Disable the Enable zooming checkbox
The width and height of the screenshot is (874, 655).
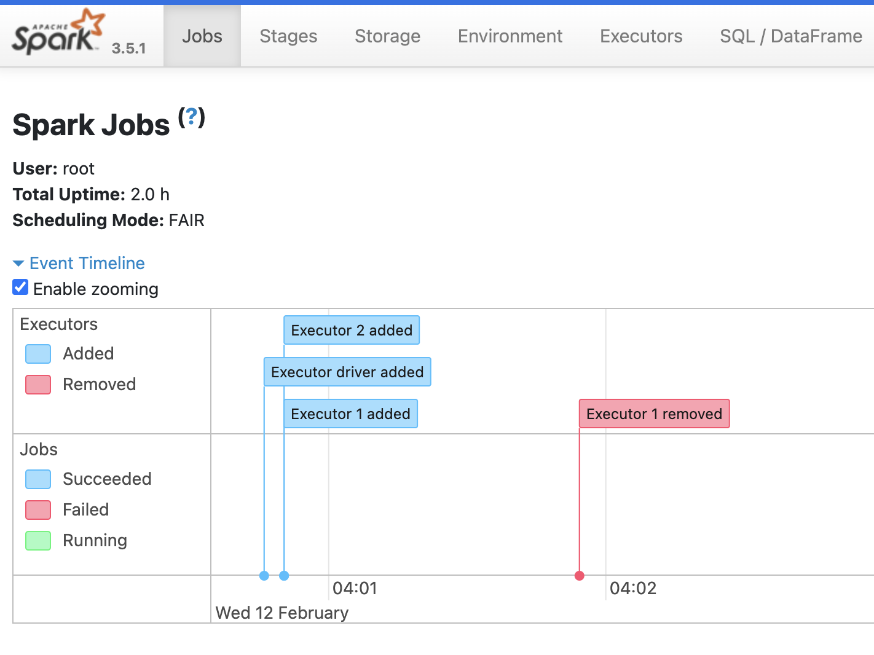click(20, 286)
